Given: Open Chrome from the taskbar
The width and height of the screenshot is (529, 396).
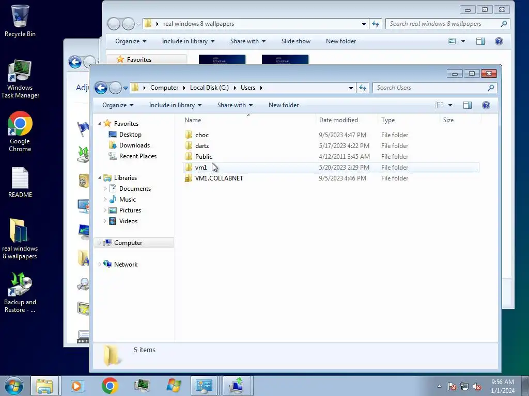Looking at the screenshot, I should click(110, 386).
